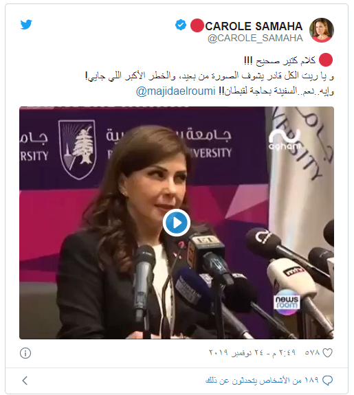This screenshot has height=395, width=354.
Task: Open the tweet timestamp link
Action: tap(252, 352)
